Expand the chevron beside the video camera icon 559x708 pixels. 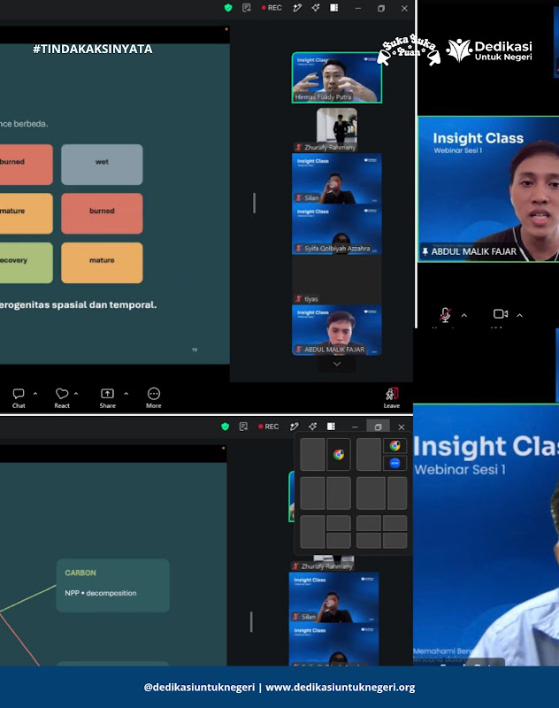520,315
